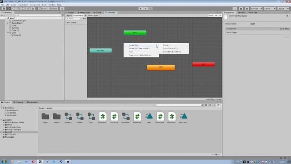
Task: Pause the game playback
Action: pyautogui.click(x=145, y=9)
